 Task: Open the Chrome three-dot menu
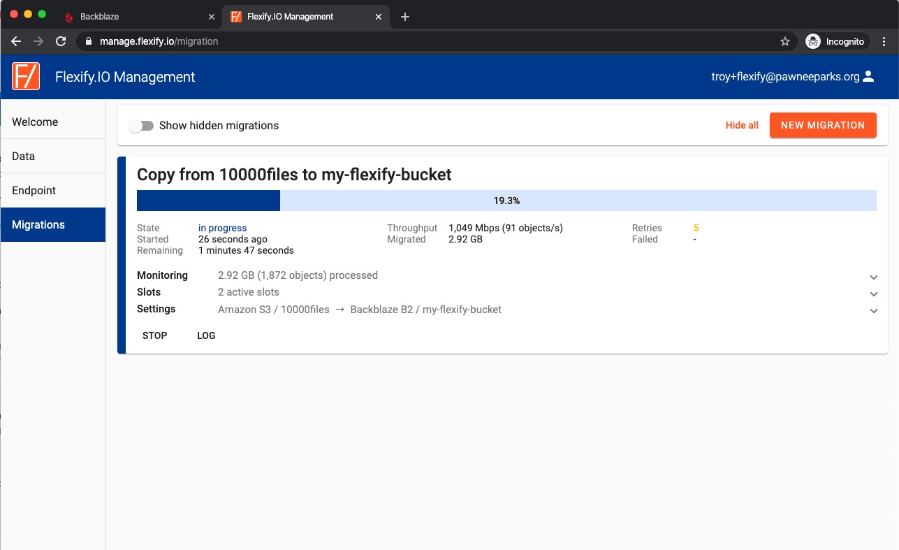click(x=884, y=41)
